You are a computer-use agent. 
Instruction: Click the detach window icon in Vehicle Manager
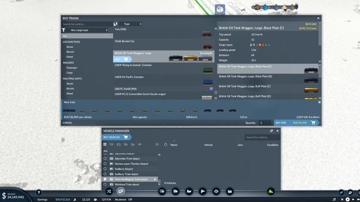click(x=271, y=131)
